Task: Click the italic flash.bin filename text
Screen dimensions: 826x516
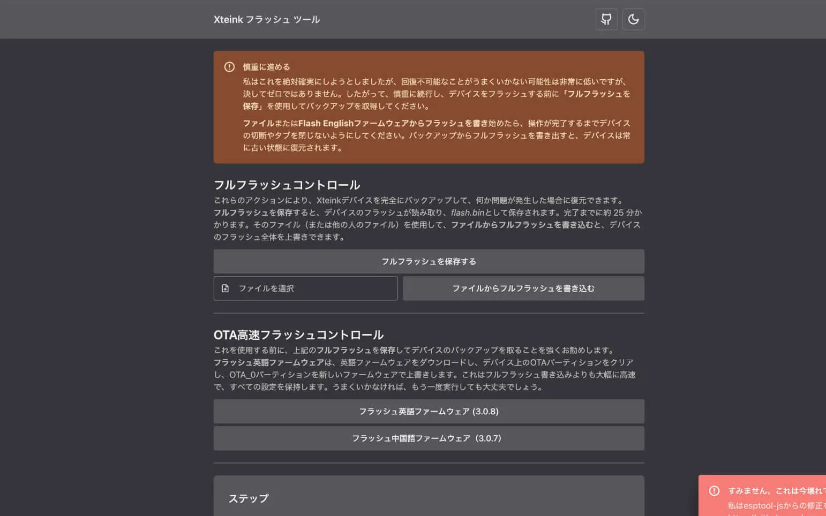Action: [467, 213]
